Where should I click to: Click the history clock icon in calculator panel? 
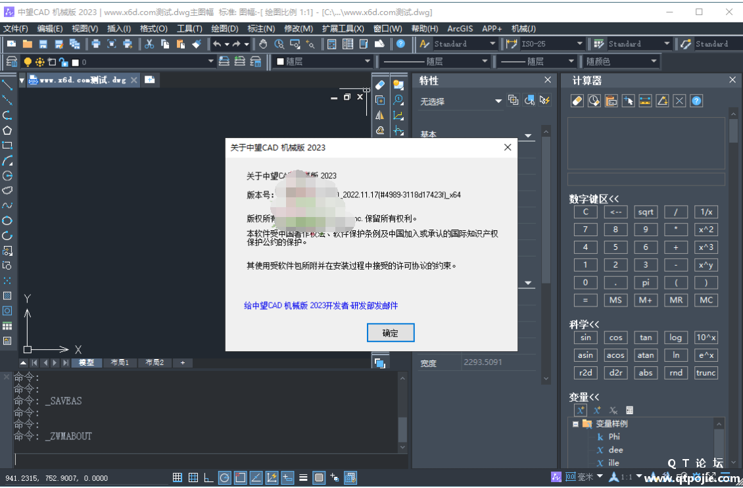(594, 101)
